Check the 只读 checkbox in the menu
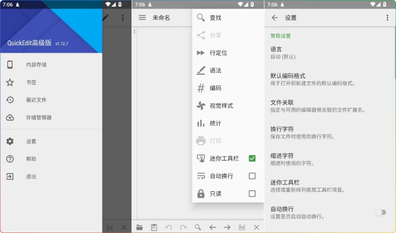This screenshot has width=396, height=233. [252, 194]
